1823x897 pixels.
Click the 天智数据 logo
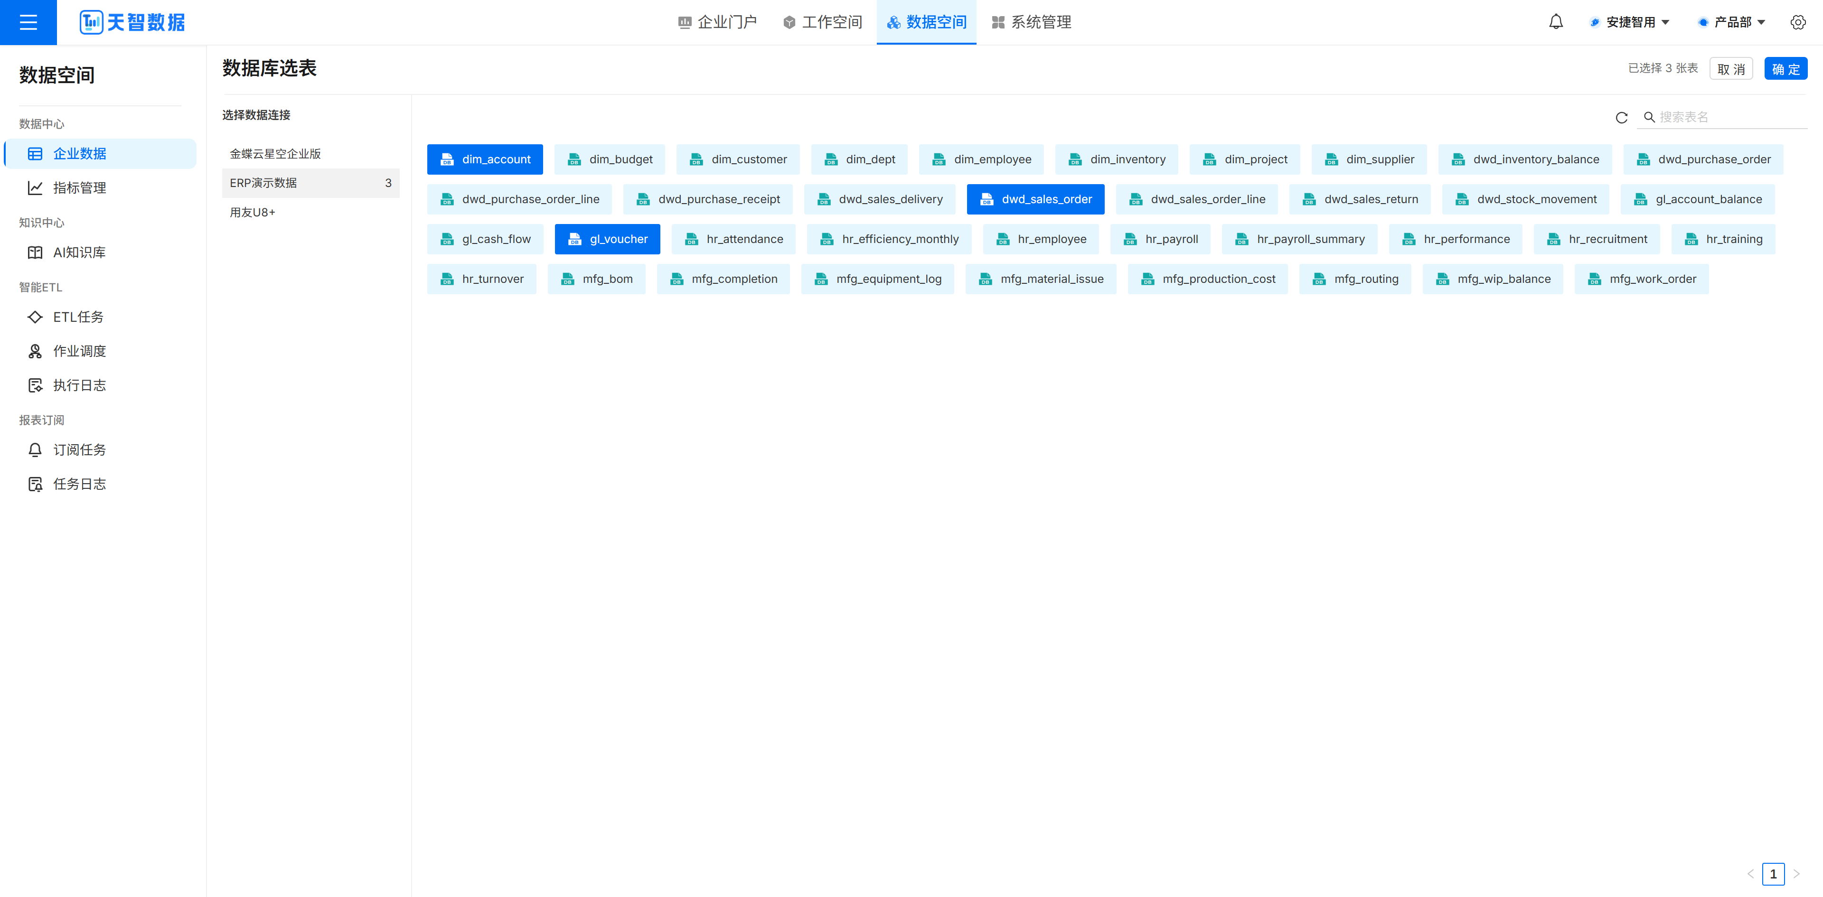pos(132,22)
